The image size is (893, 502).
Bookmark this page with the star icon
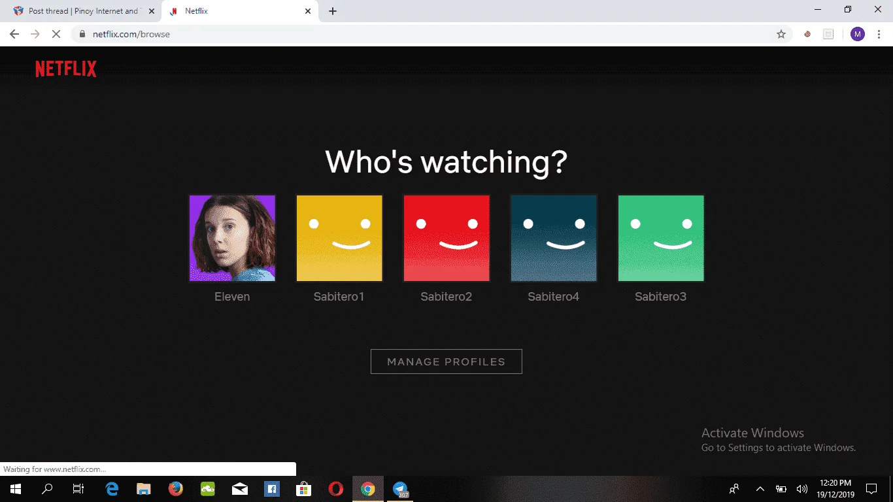pos(781,34)
